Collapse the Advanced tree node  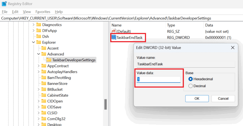(x=38, y=54)
